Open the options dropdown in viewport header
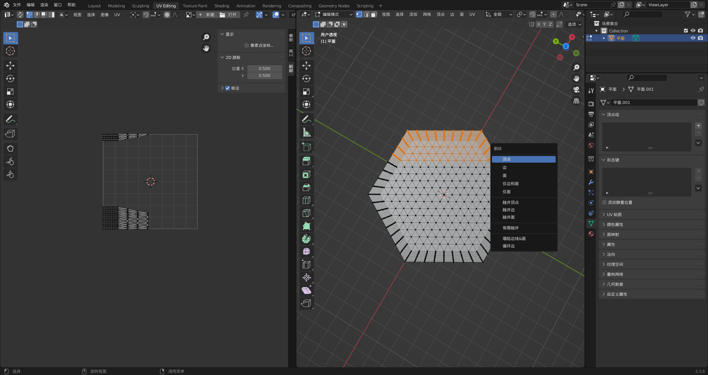 click(x=574, y=24)
